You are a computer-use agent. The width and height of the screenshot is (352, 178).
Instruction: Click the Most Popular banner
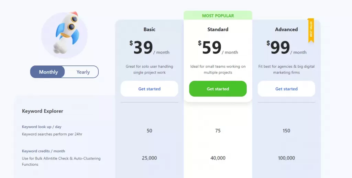coord(218,15)
